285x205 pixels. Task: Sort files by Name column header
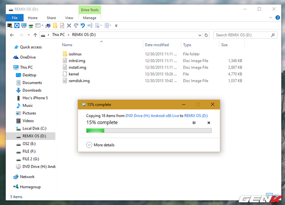click(67, 45)
